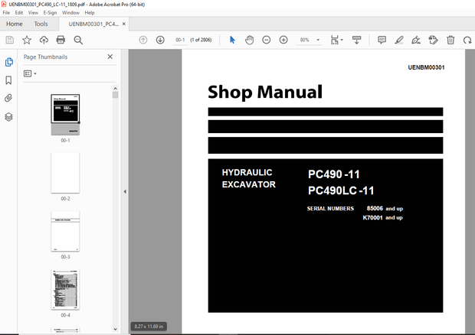Open the find text magnifier icon
Image resolution: width=475 pixels, height=335 pixels.
tap(78, 40)
